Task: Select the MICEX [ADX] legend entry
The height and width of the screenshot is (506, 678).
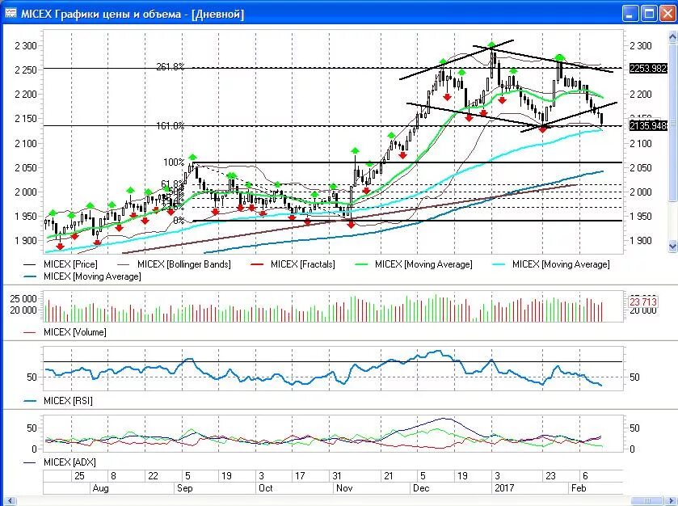Action: [59, 462]
